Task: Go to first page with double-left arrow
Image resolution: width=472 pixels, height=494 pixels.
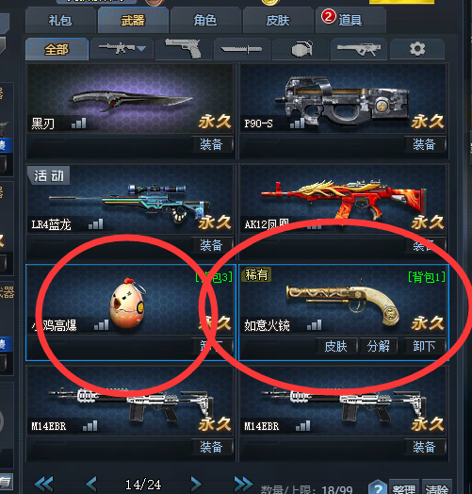Action: coord(43,484)
